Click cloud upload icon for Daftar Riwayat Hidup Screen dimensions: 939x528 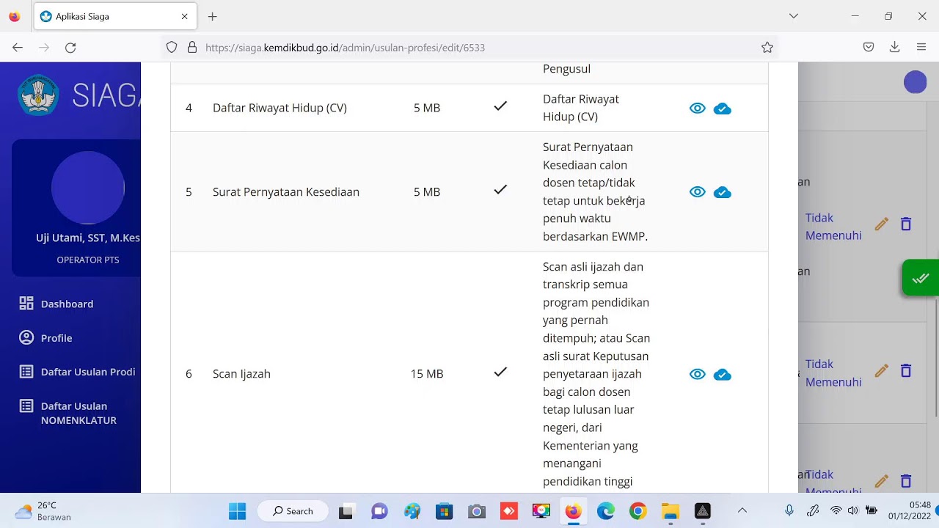(x=723, y=109)
